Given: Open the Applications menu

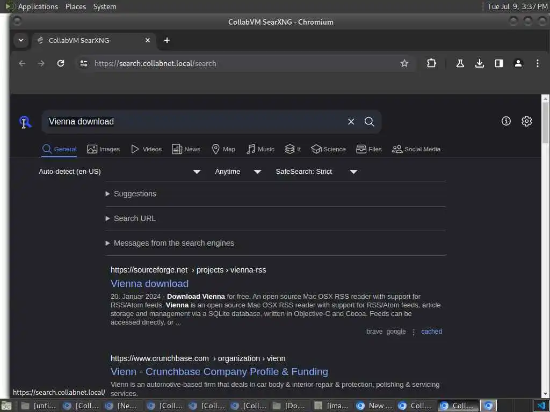Looking at the screenshot, I should [x=38, y=6].
